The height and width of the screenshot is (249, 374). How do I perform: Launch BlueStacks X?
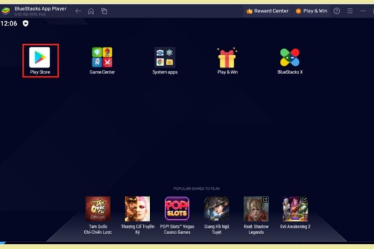pos(290,60)
